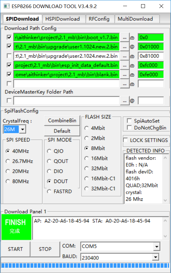The image size is (171, 273).
Task: Browse file for user1.1024.new.2.bin row
Action: tap(125, 47)
